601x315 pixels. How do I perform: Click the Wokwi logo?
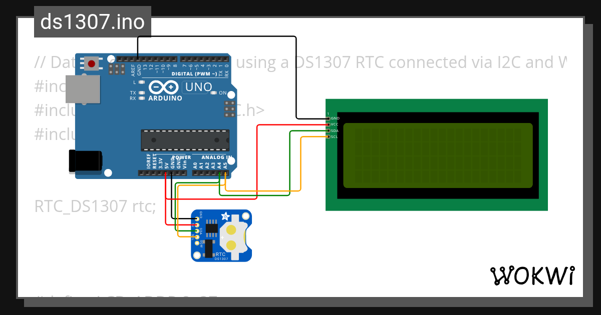(x=533, y=275)
